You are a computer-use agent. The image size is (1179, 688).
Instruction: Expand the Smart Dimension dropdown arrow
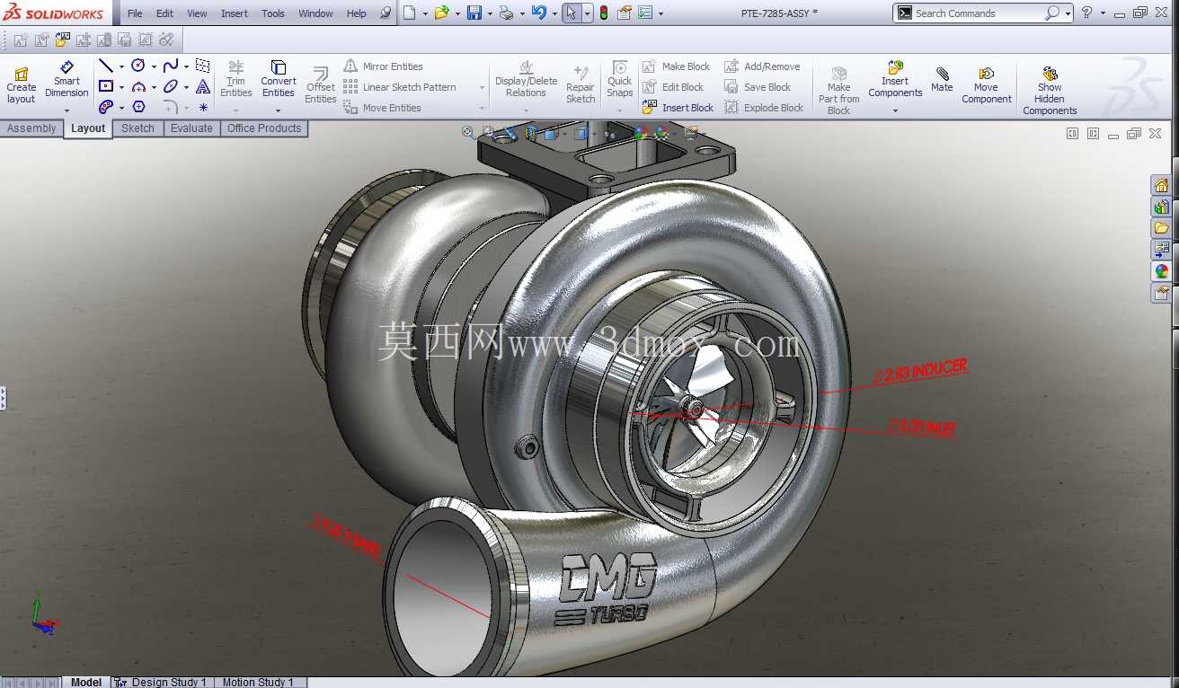pos(66,110)
